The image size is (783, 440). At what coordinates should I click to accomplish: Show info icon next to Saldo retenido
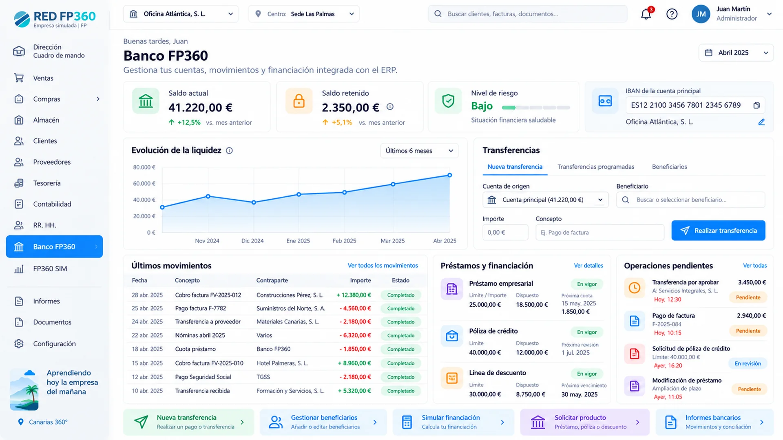[x=390, y=107]
